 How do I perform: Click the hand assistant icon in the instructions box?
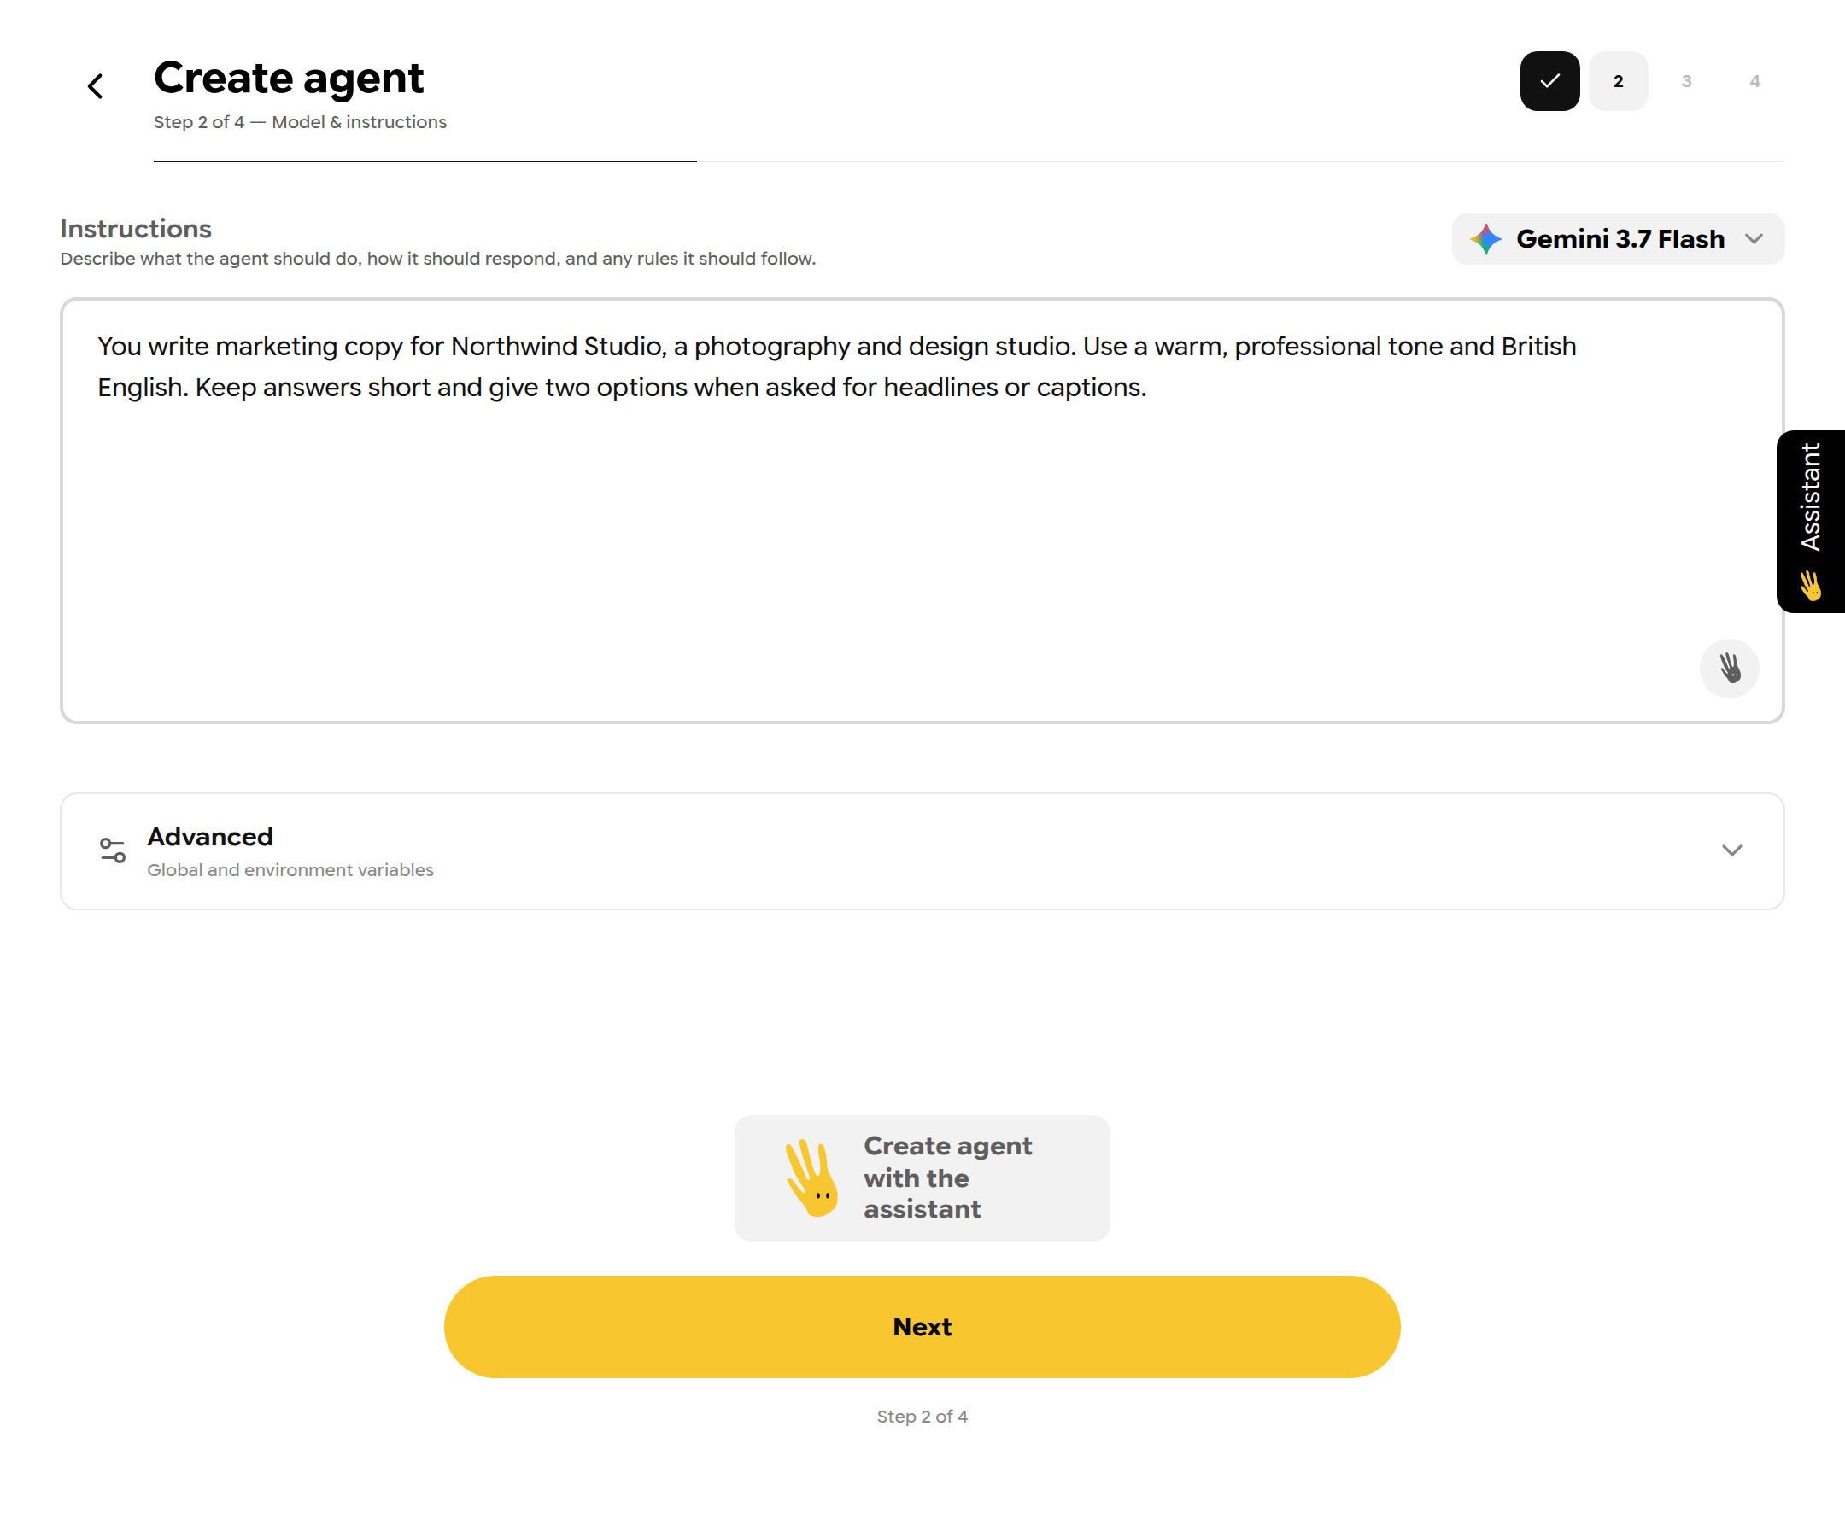[1729, 669]
